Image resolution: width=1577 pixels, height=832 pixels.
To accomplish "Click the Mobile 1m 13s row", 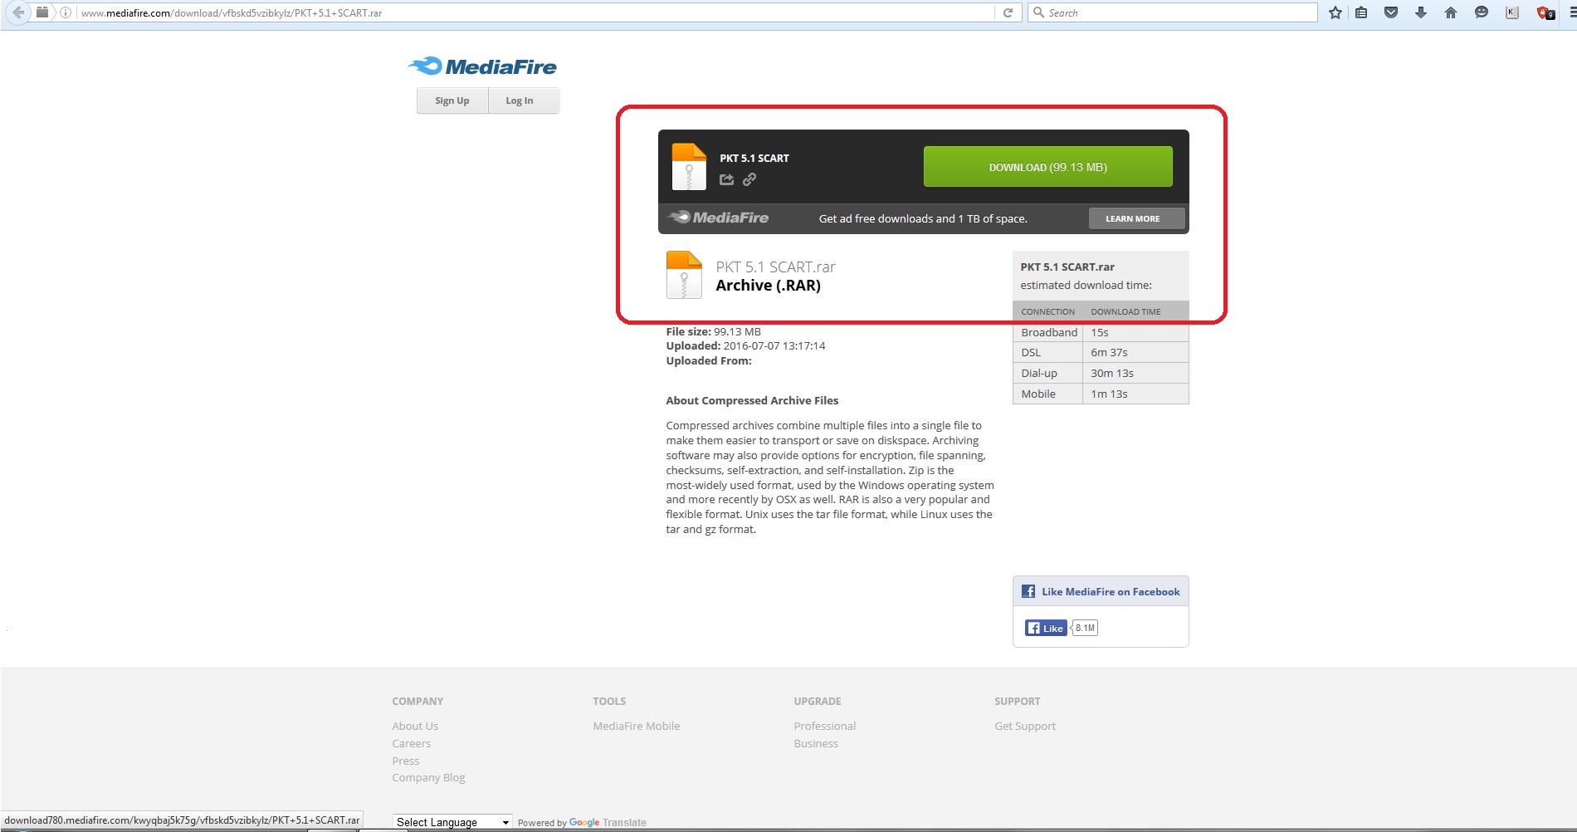I will (1101, 394).
